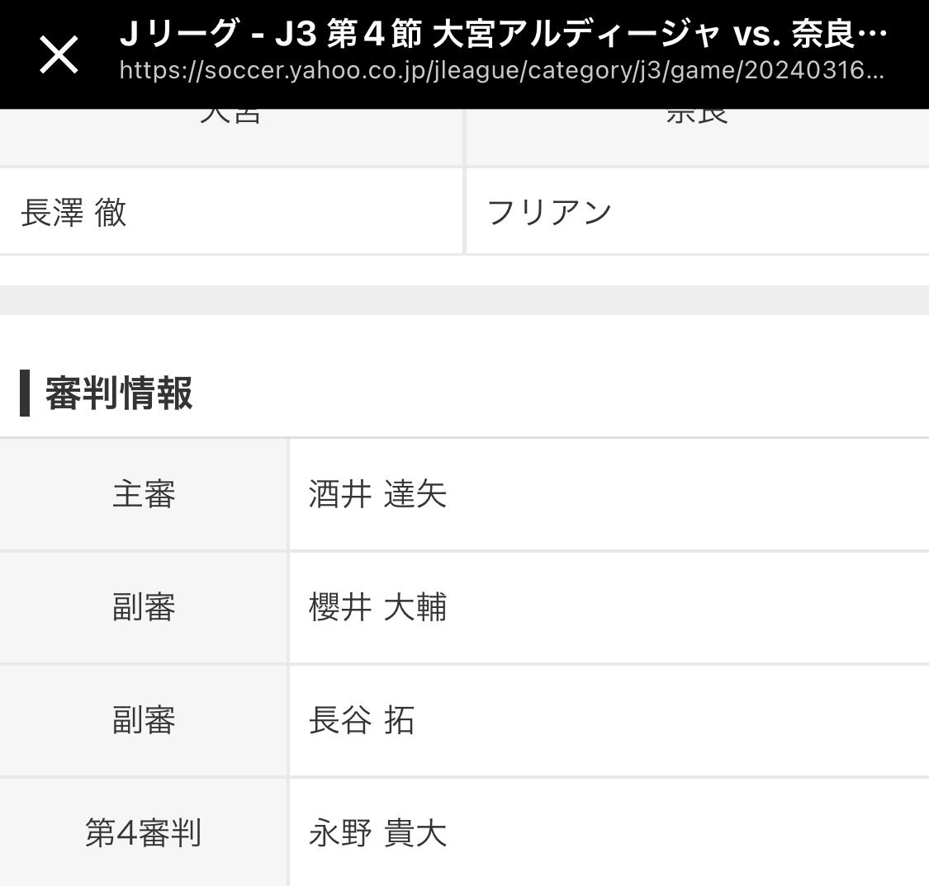Tap the 第4審判 row label

point(144,833)
